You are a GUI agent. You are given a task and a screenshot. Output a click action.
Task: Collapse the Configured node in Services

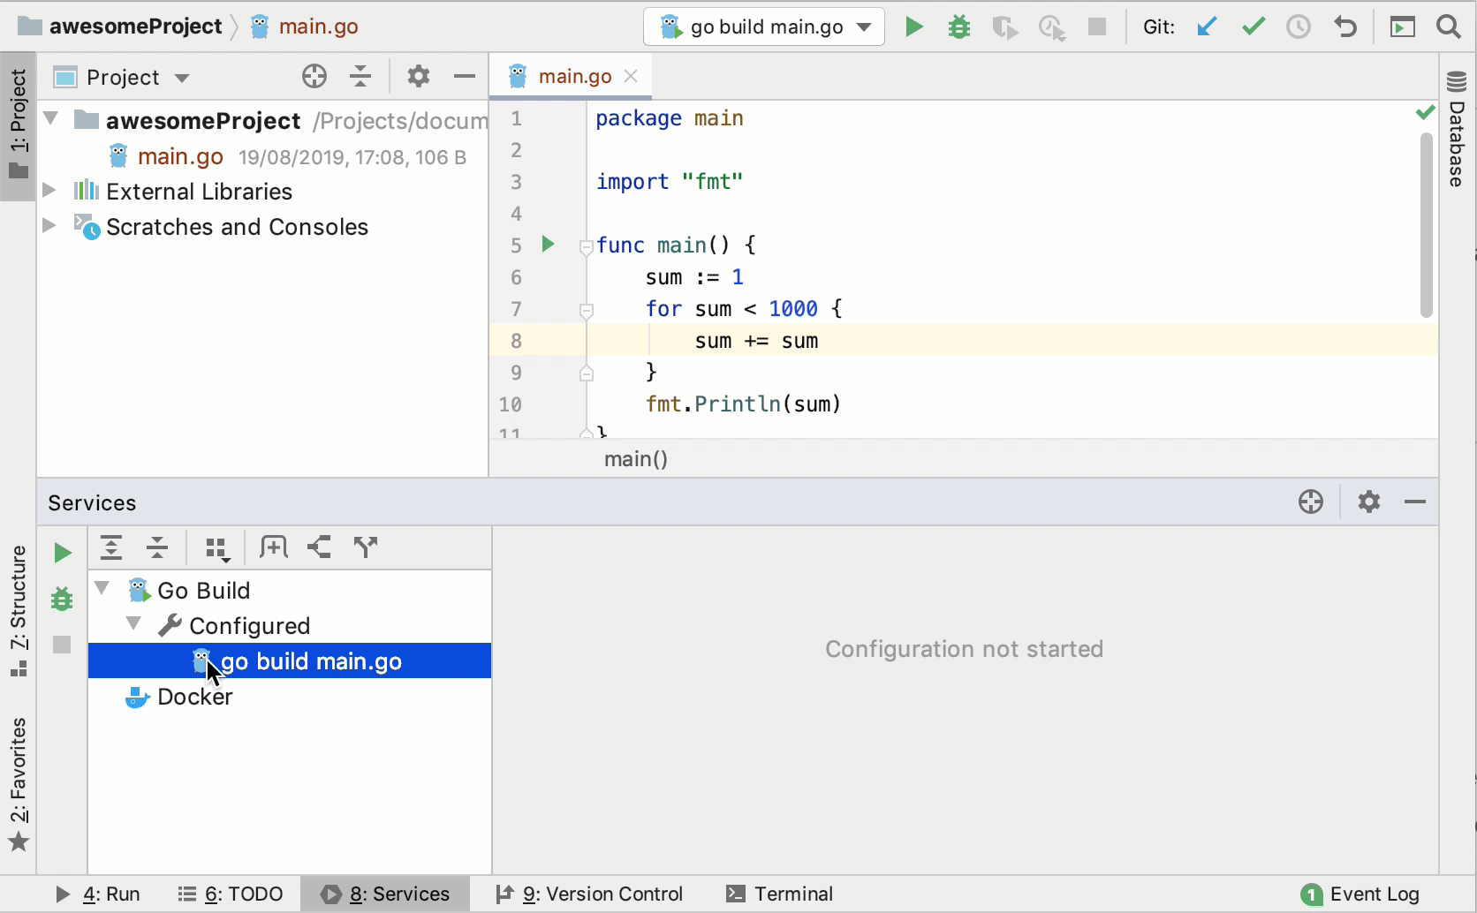pyautogui.click(x=134, y=623)
